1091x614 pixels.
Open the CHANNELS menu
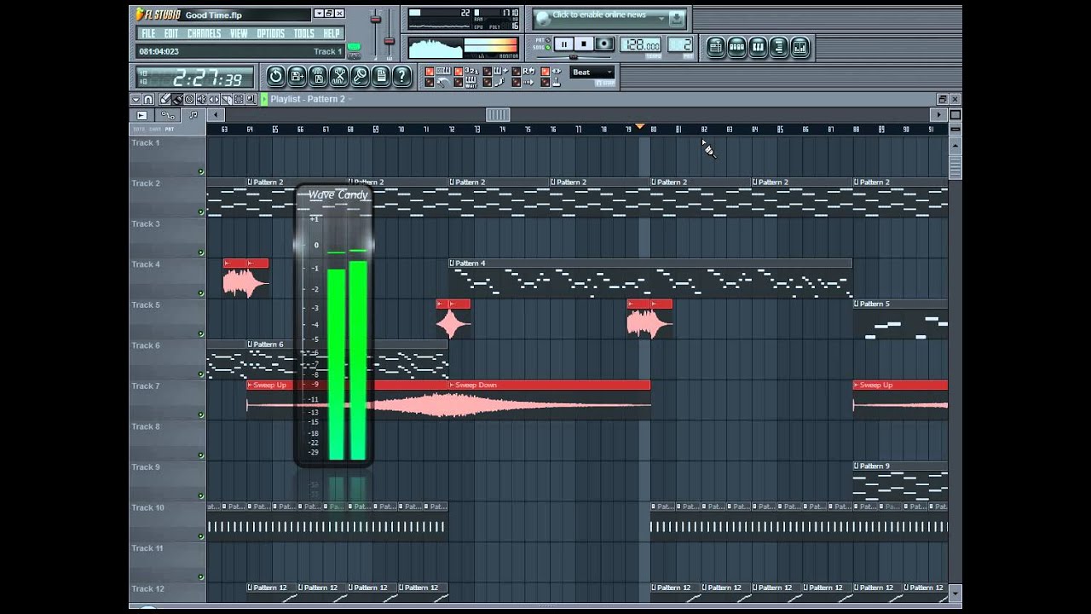(x=205, y=33)
